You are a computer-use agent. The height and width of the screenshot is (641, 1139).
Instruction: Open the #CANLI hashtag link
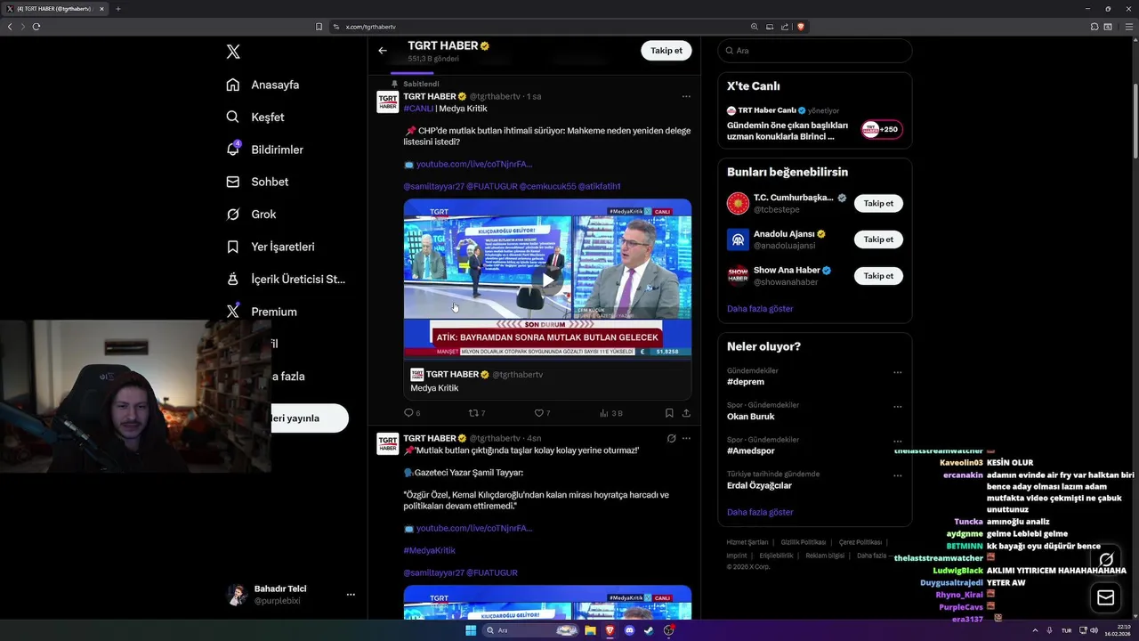pyautogui.click(x=418, y=109)
